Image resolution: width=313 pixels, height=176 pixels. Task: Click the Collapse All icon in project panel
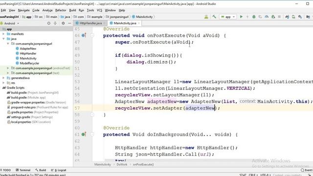point(55,23)
